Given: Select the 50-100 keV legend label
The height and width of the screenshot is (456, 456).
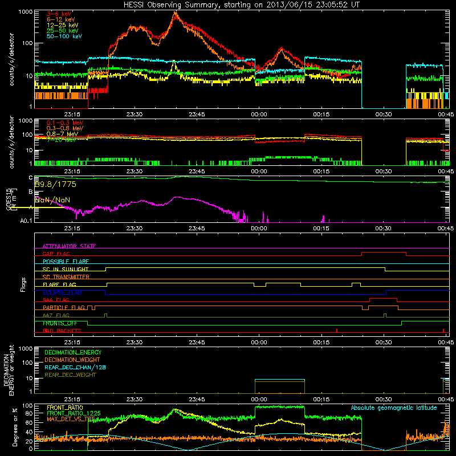Looking at the screenshot, I should pyautogui.click(x=64, y=36).
